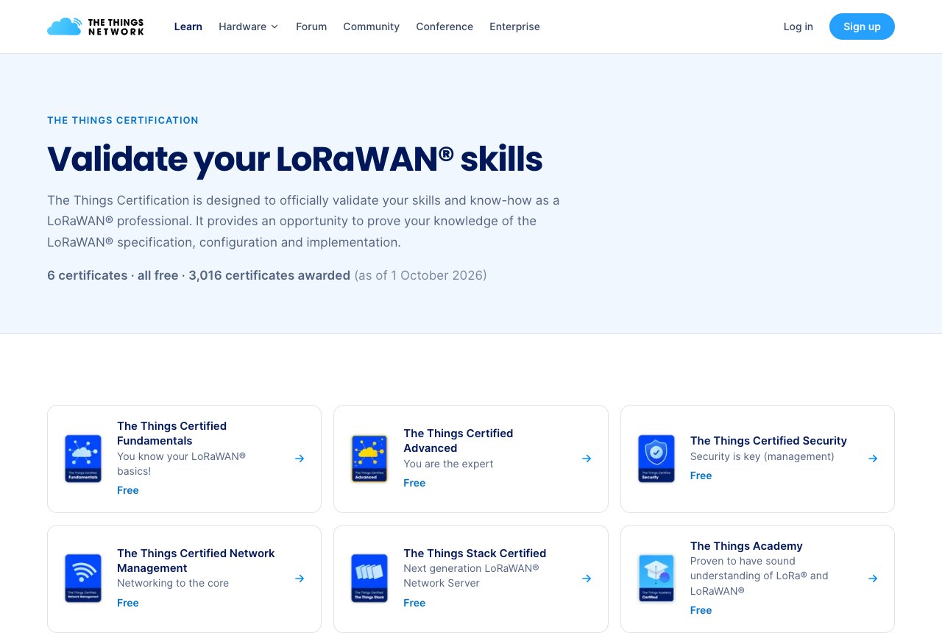Click 'Next generation LoRaWAN® Network Server' text
The width and height of the screenshot is (942, 633).
point(471,576)
